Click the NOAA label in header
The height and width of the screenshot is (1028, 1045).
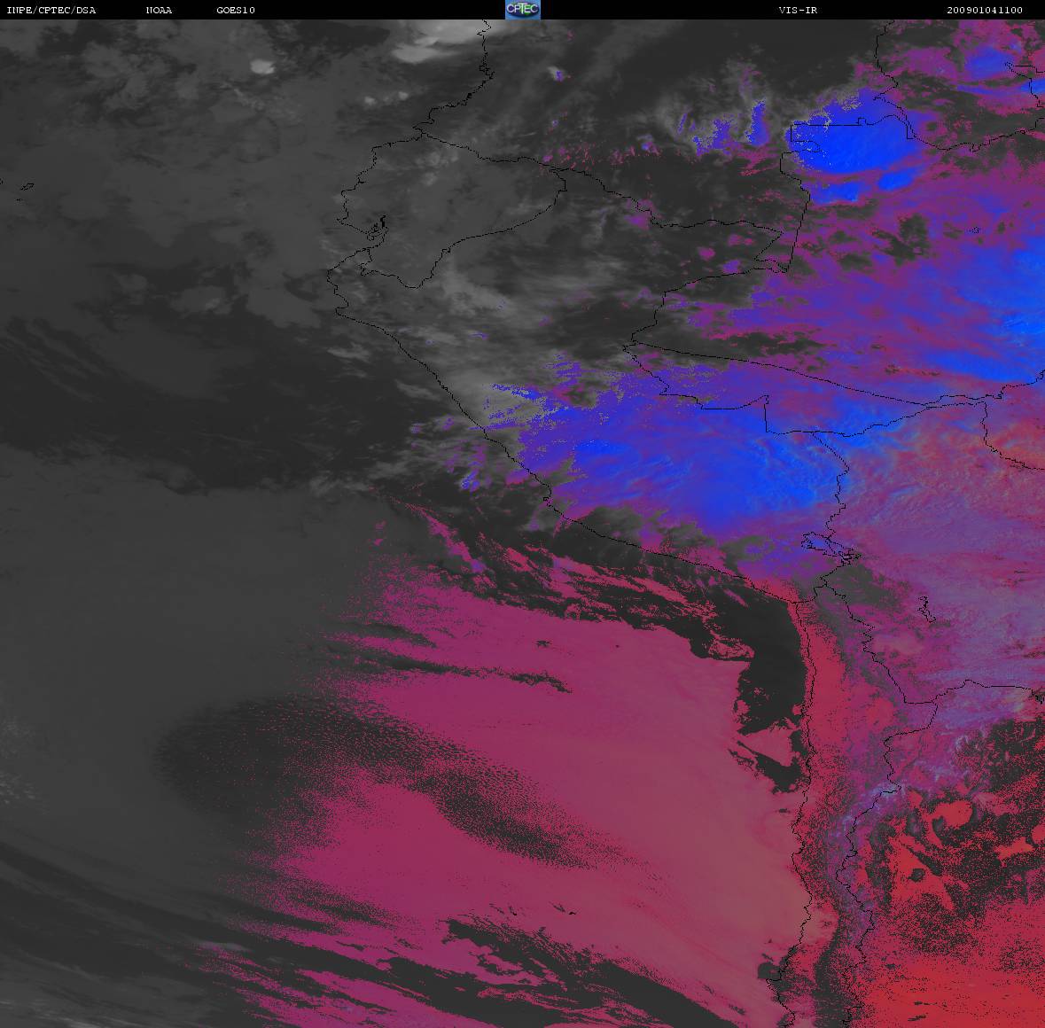tap(159, 10)
